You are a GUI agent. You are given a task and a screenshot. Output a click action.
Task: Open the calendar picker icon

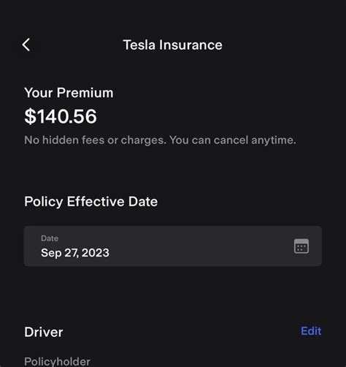point(301,246)
